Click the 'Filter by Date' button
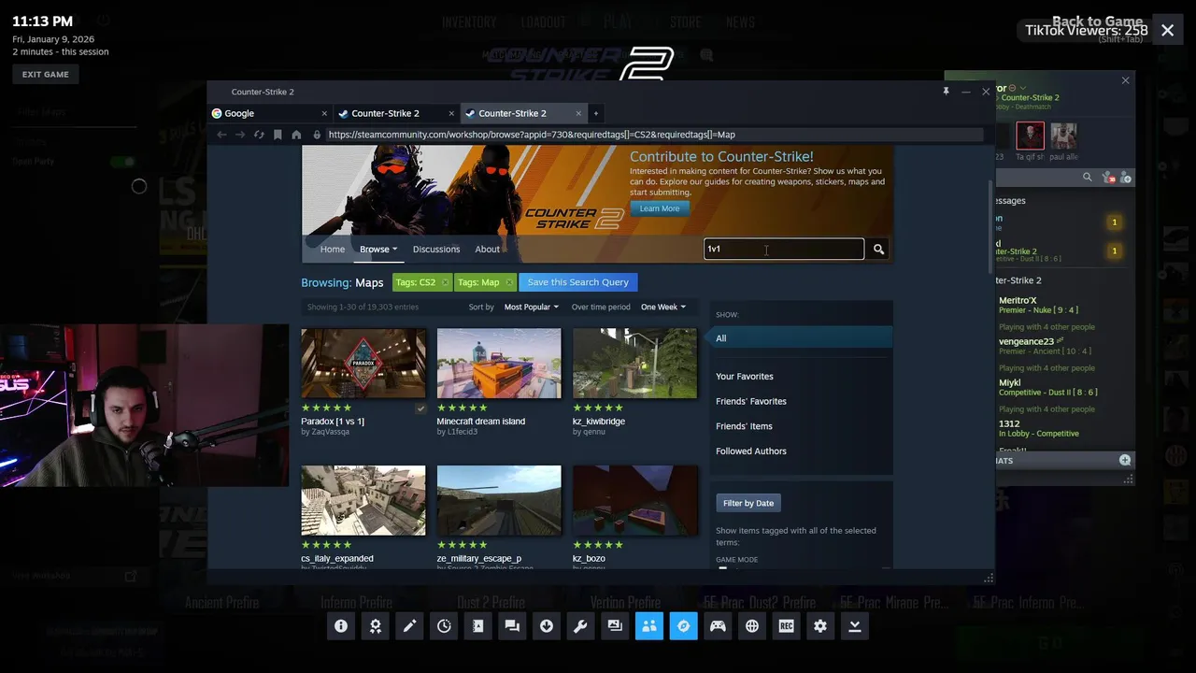Image resolution: width=1196 pixels, height=673 pixels. (748, 503)
